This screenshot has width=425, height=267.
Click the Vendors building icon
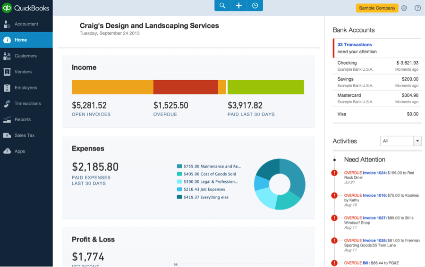click(7, 72)
